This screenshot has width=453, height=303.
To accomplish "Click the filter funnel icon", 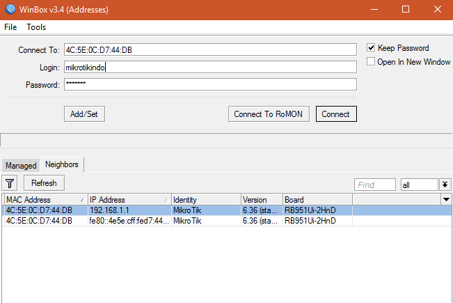I will coord(10,183).
